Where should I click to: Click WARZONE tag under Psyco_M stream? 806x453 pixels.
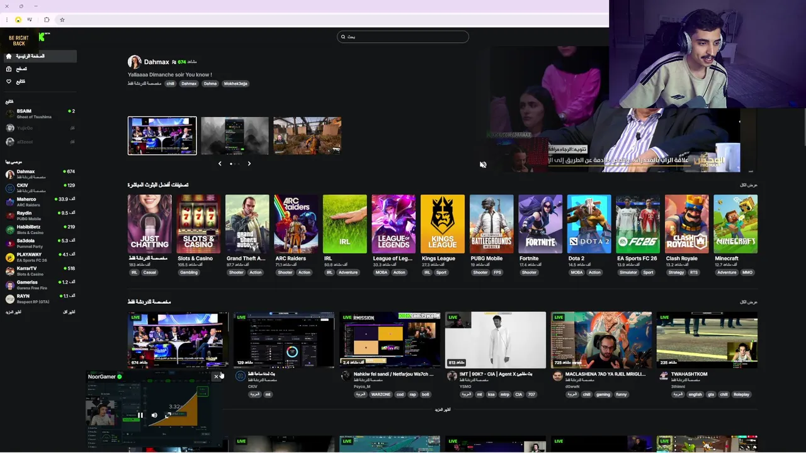click(x=380, y=394)
